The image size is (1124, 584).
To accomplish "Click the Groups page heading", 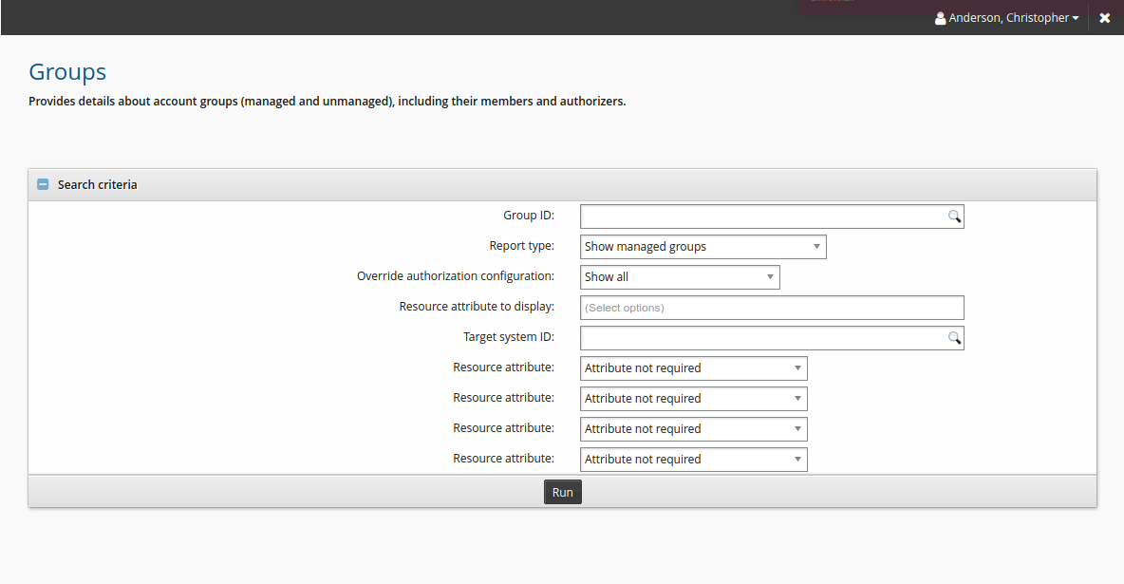I will [x=67, y=72].
